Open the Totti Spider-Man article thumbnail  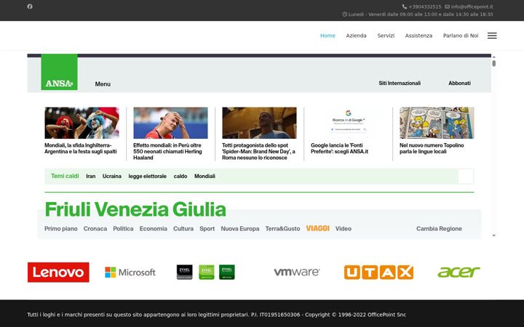[259, 123]
